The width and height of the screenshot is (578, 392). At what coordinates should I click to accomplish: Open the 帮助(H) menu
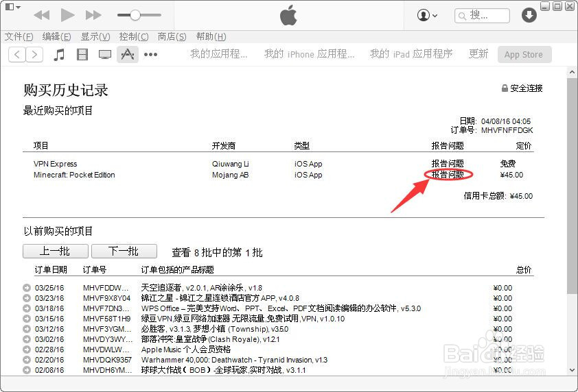pos(211,36)
